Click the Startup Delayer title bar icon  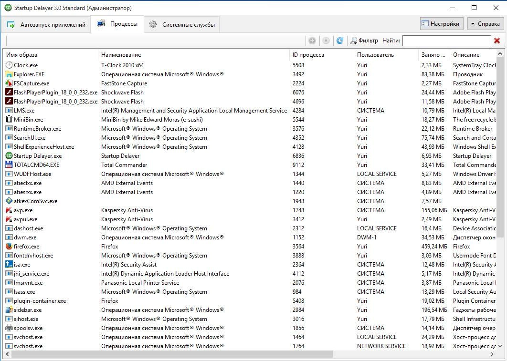pos(8,8)
